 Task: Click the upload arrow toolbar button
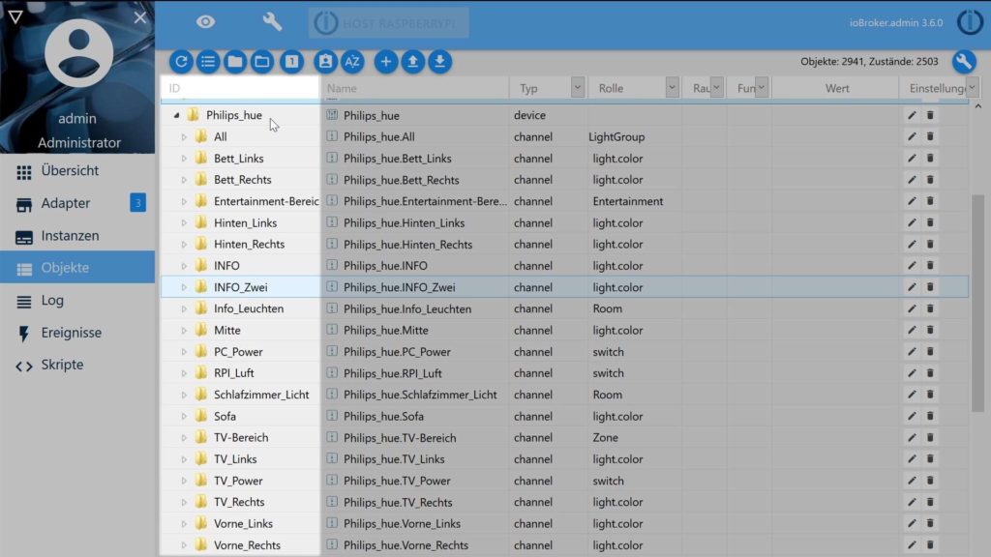(x=413, y=61)
